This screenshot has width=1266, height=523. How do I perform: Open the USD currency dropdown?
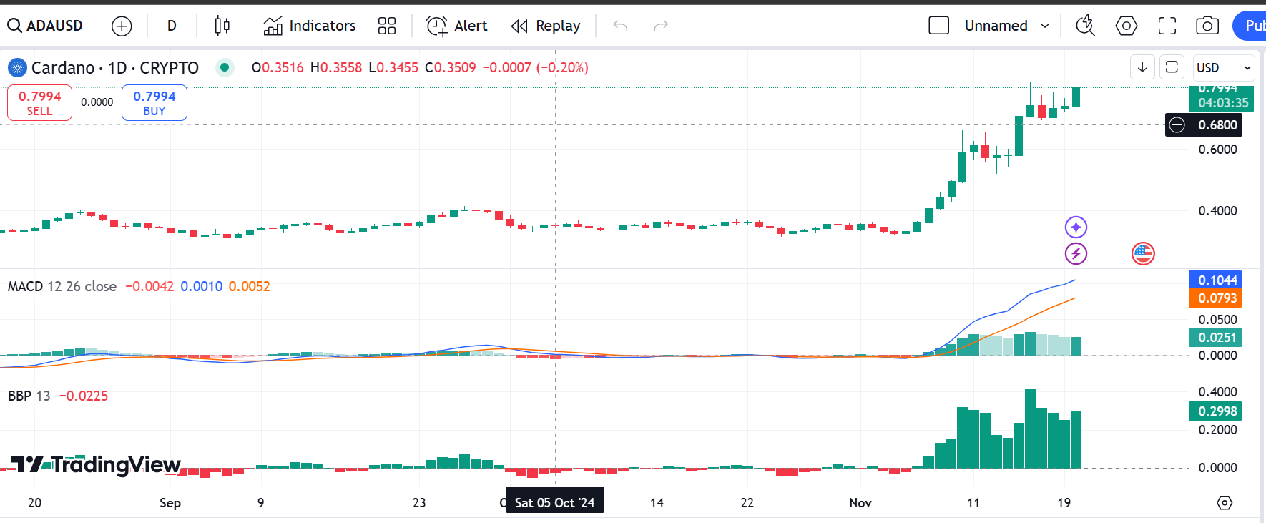(x=1223, y=67)
